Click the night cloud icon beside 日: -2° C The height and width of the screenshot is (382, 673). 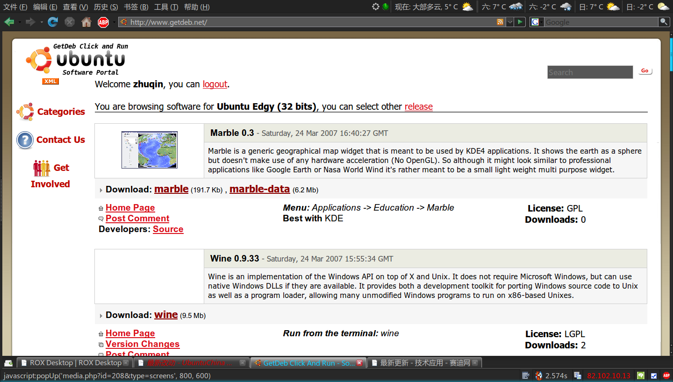(x=663, y=7)
